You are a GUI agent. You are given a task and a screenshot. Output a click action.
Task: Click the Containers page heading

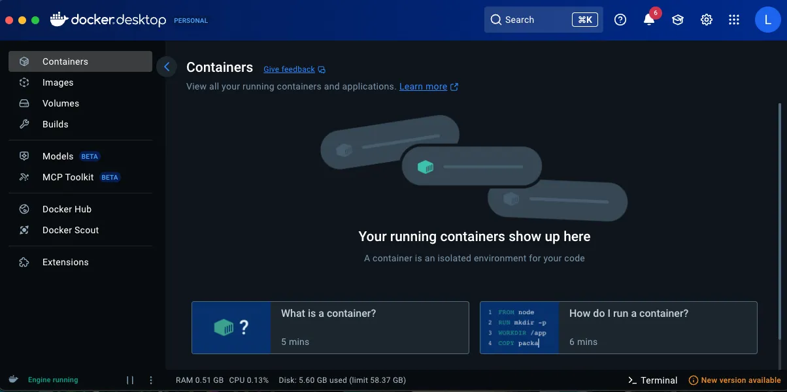pyautogui.click(x=220, y=67)
